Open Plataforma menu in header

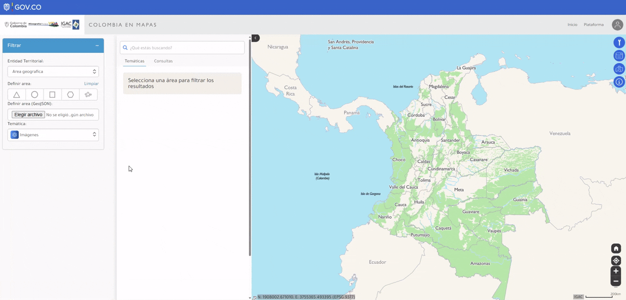click(x=594, y=24)
